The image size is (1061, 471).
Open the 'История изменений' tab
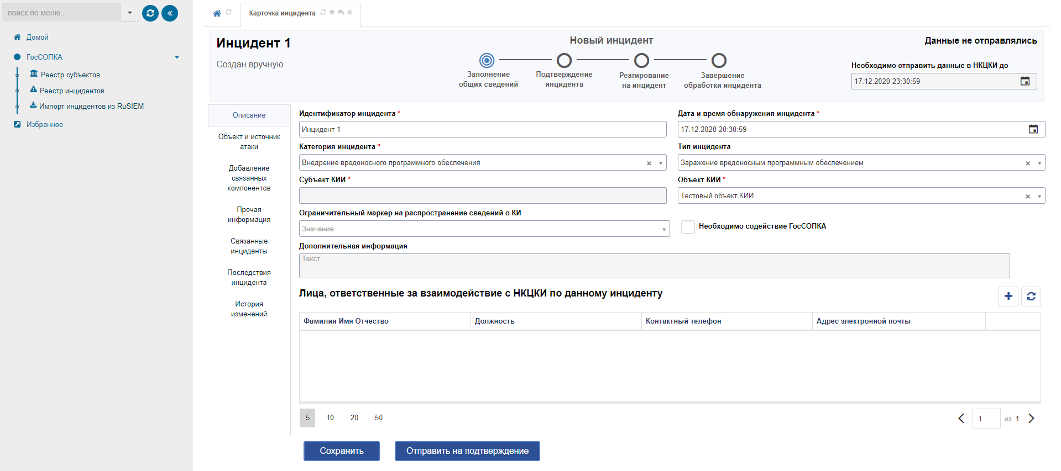coord(249,309)
